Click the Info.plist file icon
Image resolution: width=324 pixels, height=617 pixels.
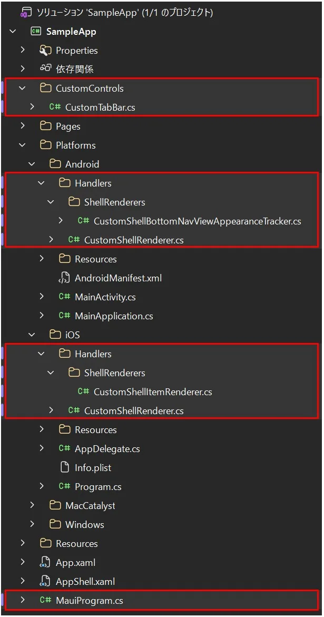point(64,467)
